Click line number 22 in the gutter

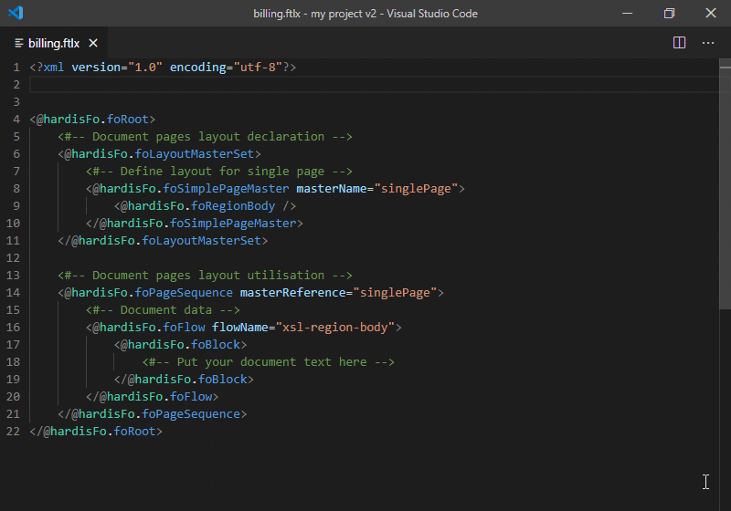[x=13, y=432]
